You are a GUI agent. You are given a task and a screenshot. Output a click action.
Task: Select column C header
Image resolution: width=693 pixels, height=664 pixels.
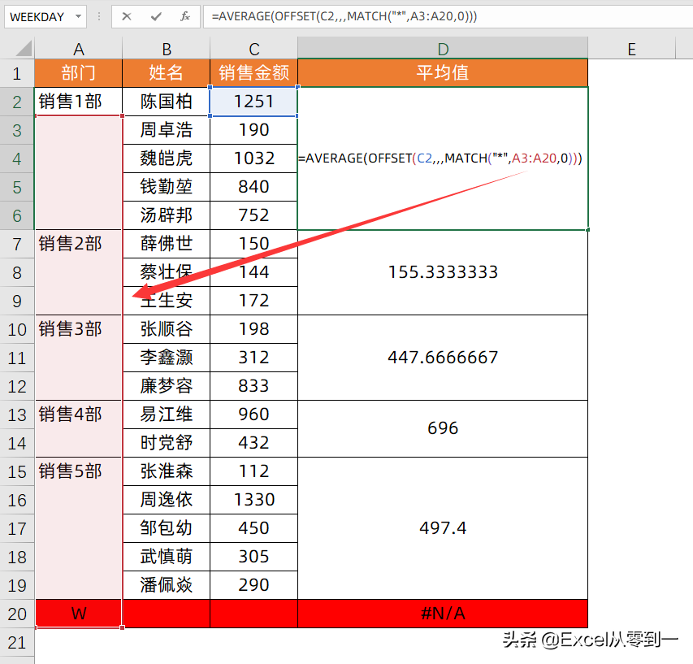[254, 49]
